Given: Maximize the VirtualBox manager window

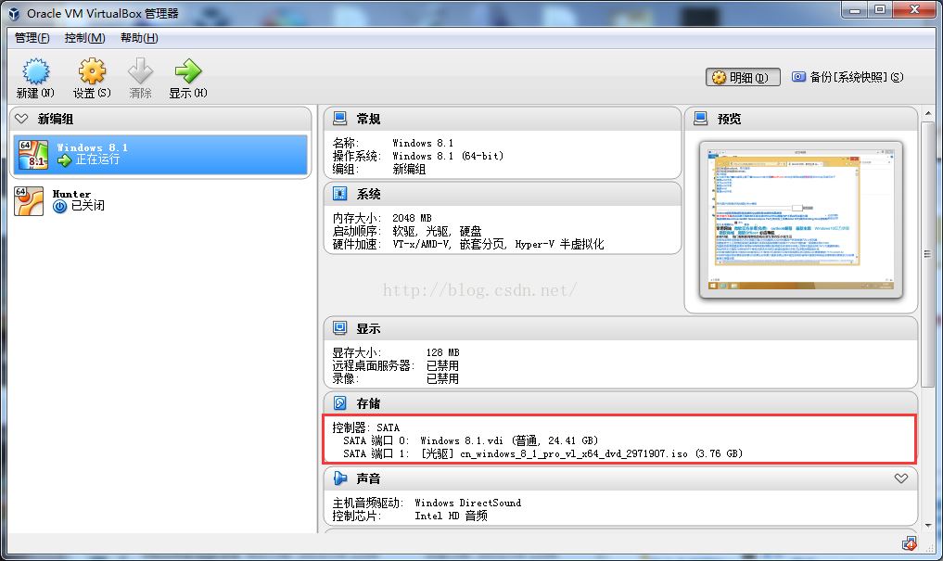Looking at the screenshot, I should (880, 10).
